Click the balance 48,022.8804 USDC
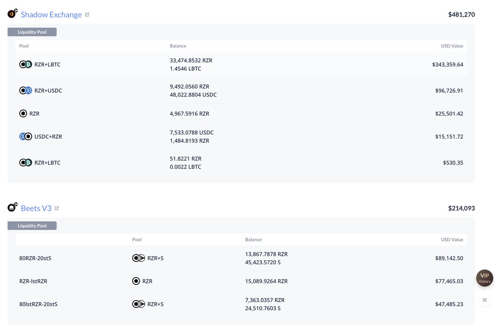The width and height of the screenshot is (495, 326). pos(193,94)
